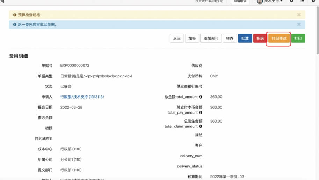
Task: Click the info icon next to total_claim_amount
Action: [x=201, y=126]
